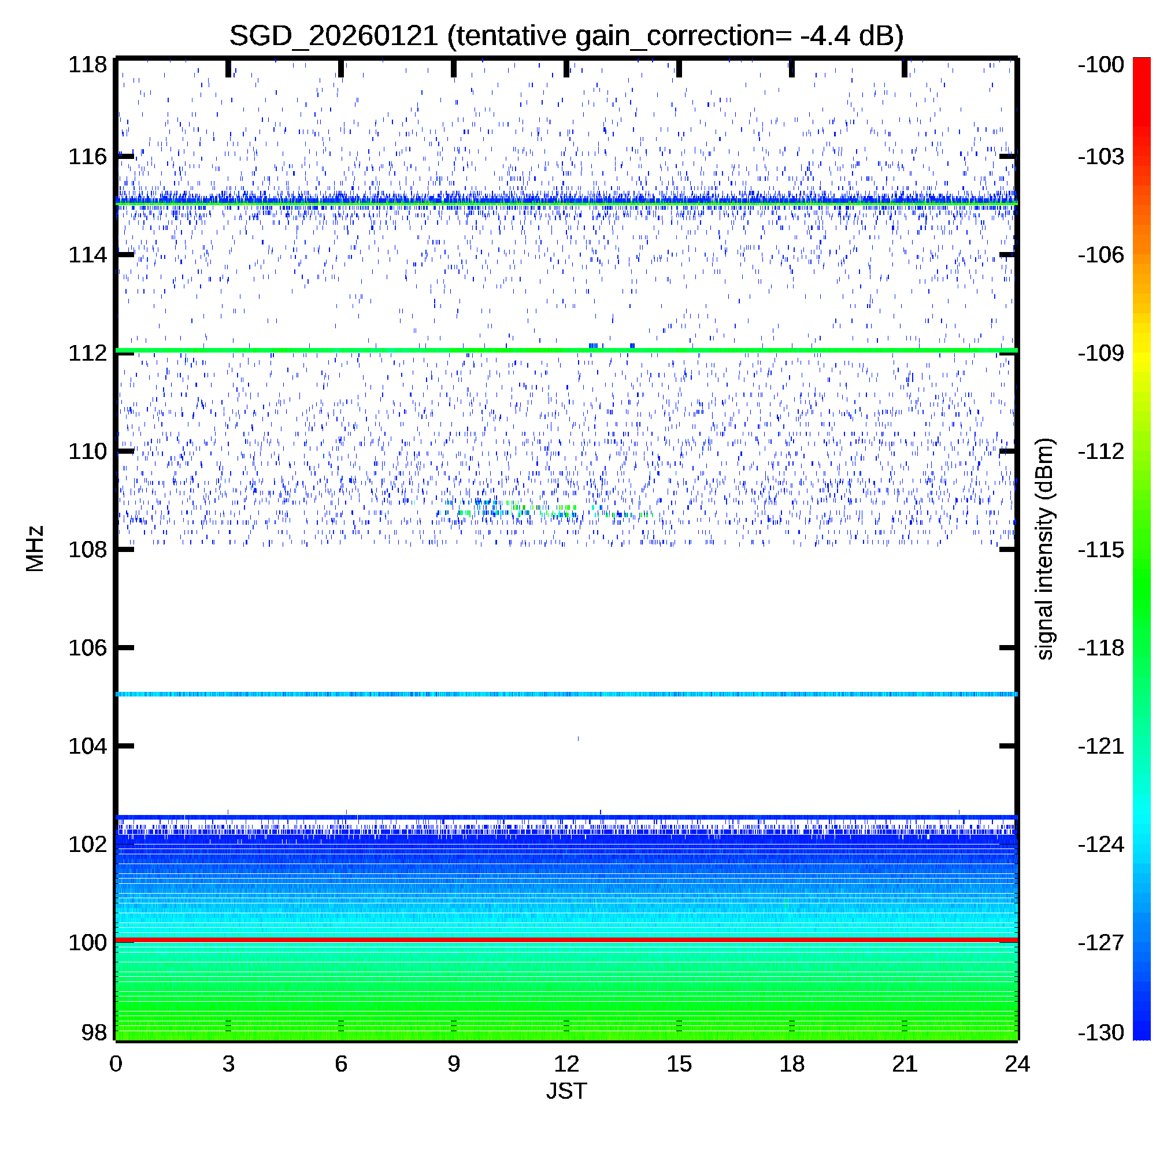
Task: Click the blue bottom of the colorbar
Action: (x=1142, y=1032)
